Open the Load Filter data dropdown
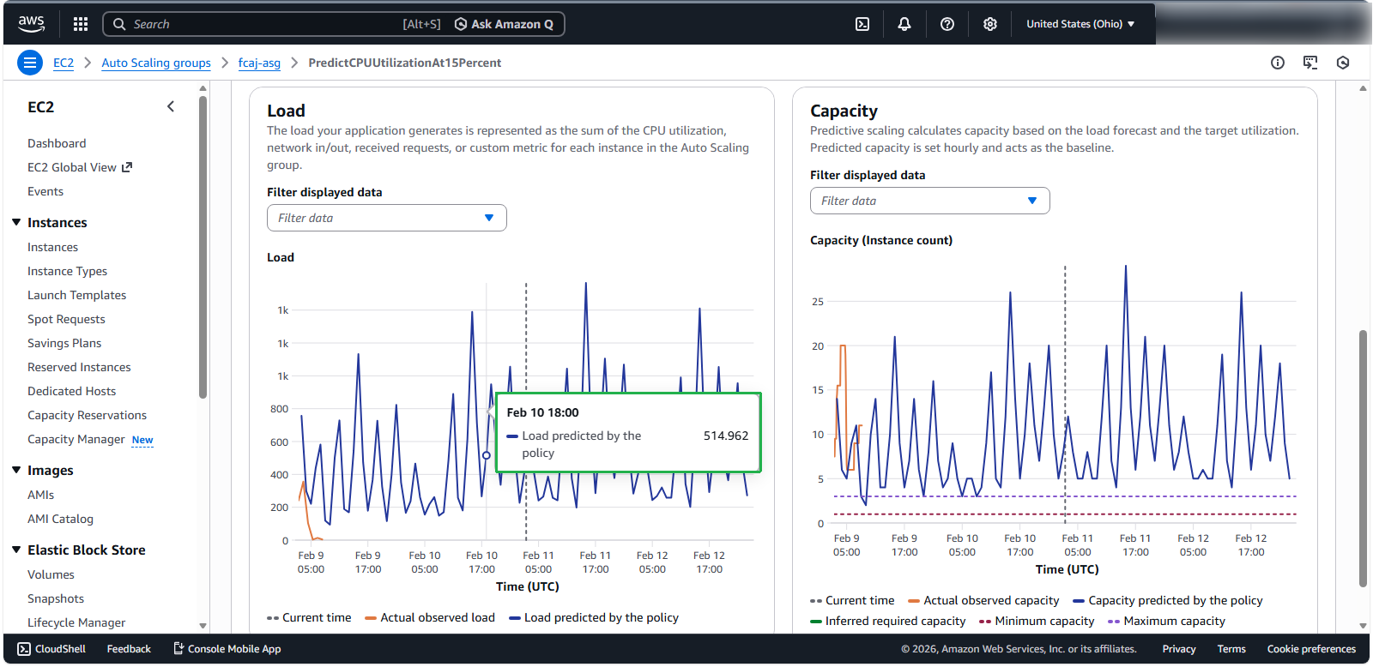The height and width of the screenshot is (667, 1373). (387, 218)
